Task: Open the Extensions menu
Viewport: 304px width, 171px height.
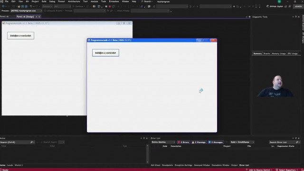Action: (x=114, y=1)
